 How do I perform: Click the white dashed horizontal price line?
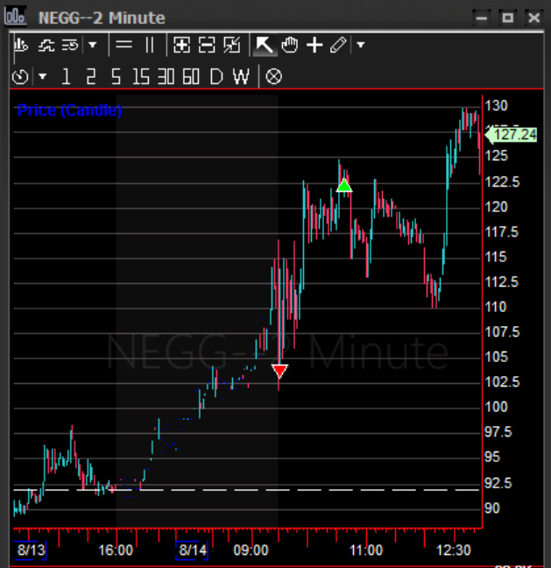(x=246, y=490)
